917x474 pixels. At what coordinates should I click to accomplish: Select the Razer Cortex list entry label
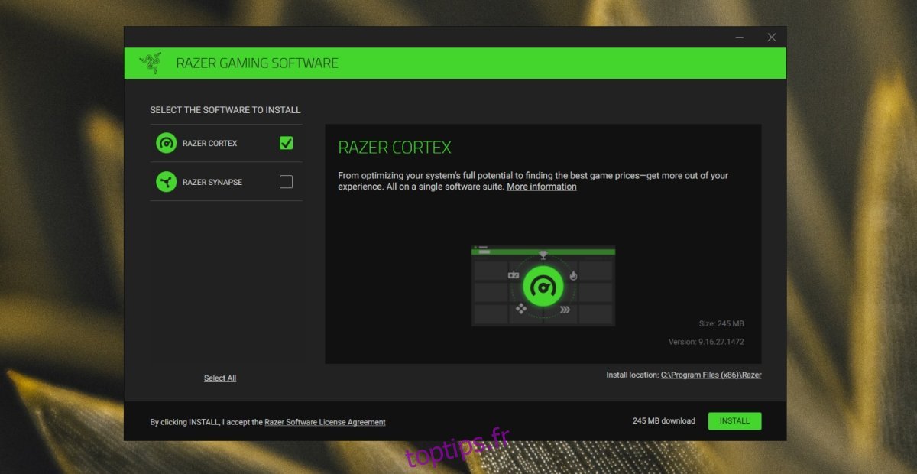(210, 144)
